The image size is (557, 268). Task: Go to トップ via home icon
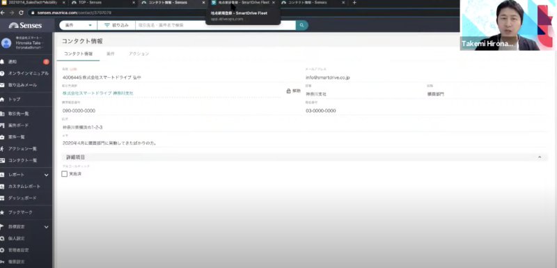[x=2, y=100]
